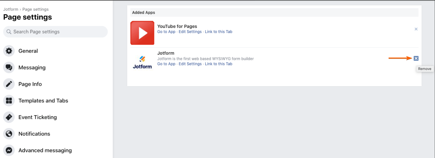Click the General gear icon
This screenshot has width=435, height=158.
(x=9, y=51)
